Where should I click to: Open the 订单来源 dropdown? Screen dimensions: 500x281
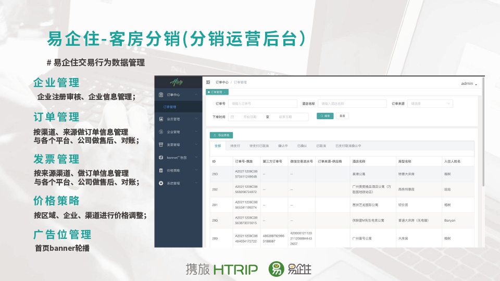point(430,104)
